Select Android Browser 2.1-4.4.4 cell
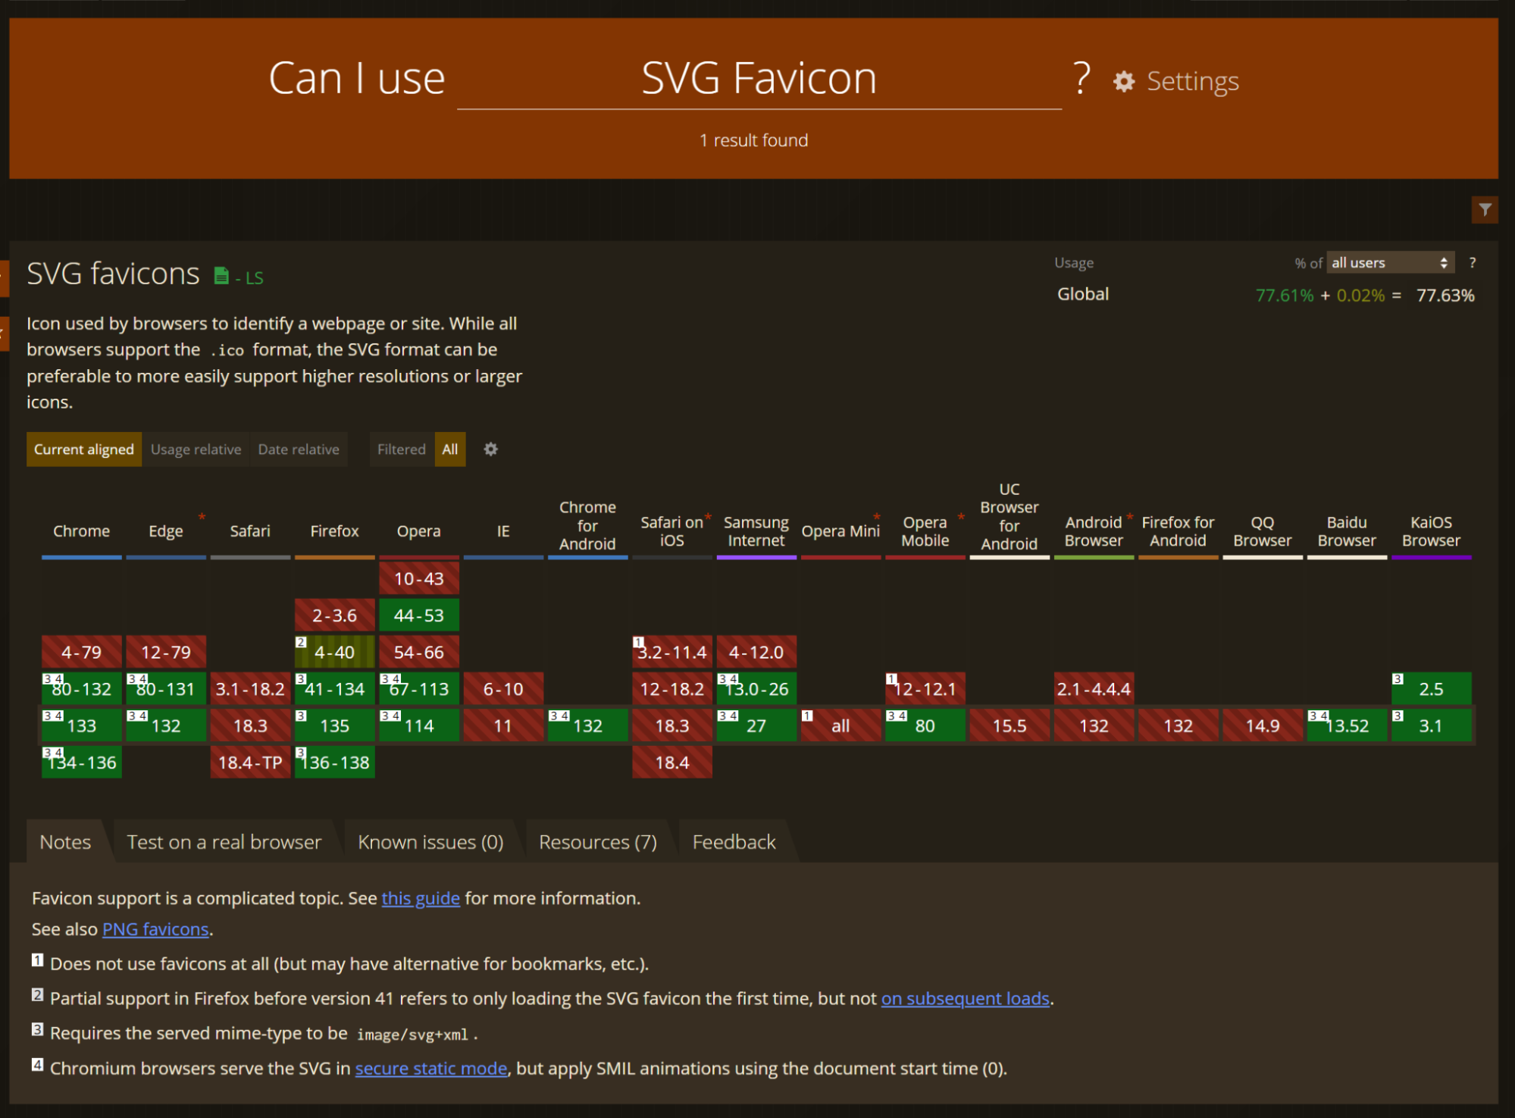Image resolution: width=1515 pixels, height=1118 pixels. tap(1094, 689)
